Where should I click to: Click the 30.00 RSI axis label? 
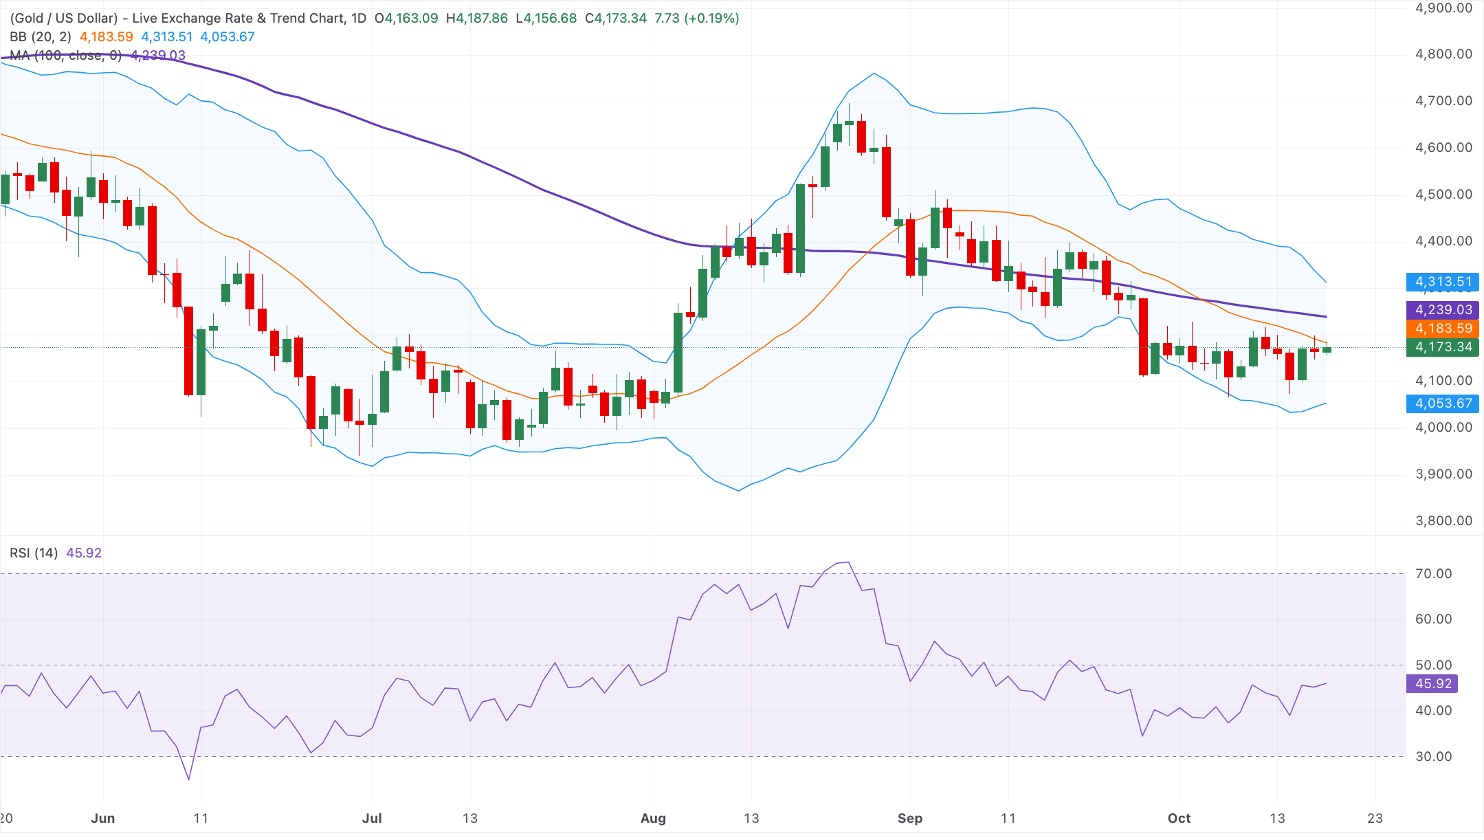coord(1434,757)
